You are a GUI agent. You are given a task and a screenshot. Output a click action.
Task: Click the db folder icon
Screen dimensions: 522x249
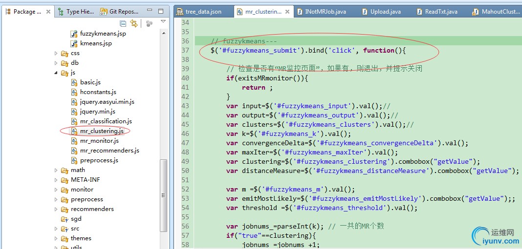point(65,63)
